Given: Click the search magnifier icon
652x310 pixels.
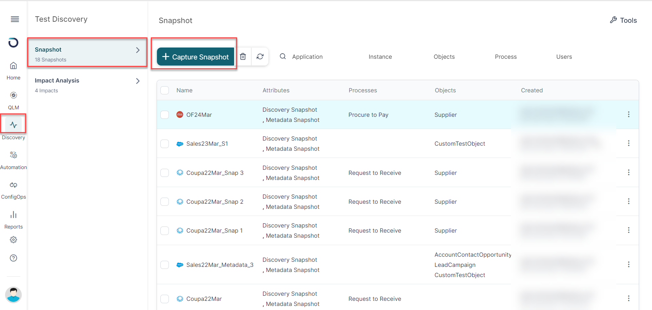Looking at the screenshot, I should [283, 56].
